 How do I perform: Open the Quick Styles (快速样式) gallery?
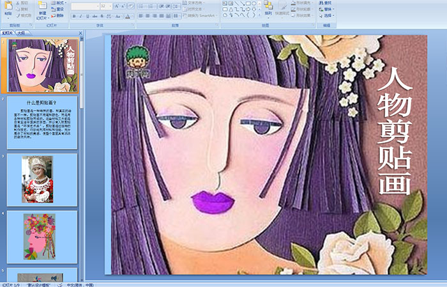point(282,9)
